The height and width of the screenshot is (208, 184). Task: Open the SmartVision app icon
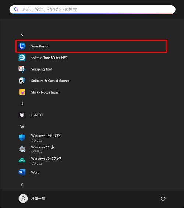[22, 46]
